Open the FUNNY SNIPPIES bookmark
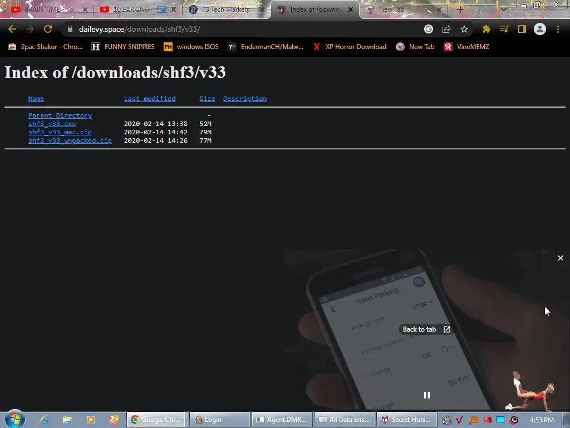This screenshot has height=428, width=570. click(123, 47)
